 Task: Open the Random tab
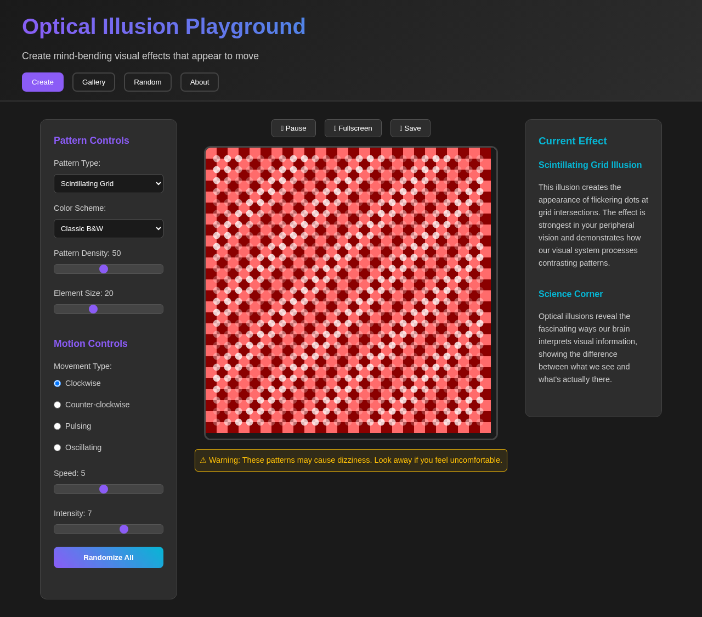pos(148,82)
